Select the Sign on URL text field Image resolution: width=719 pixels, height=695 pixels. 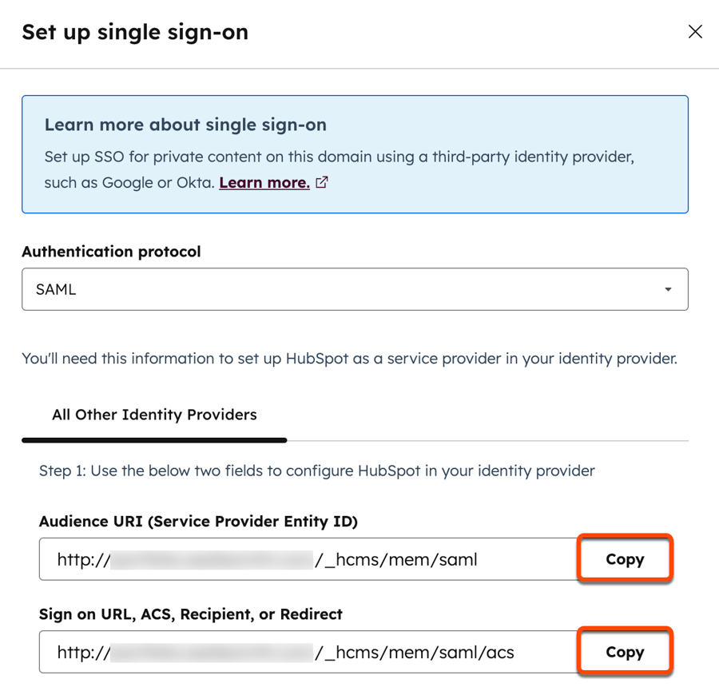point(304,652)
